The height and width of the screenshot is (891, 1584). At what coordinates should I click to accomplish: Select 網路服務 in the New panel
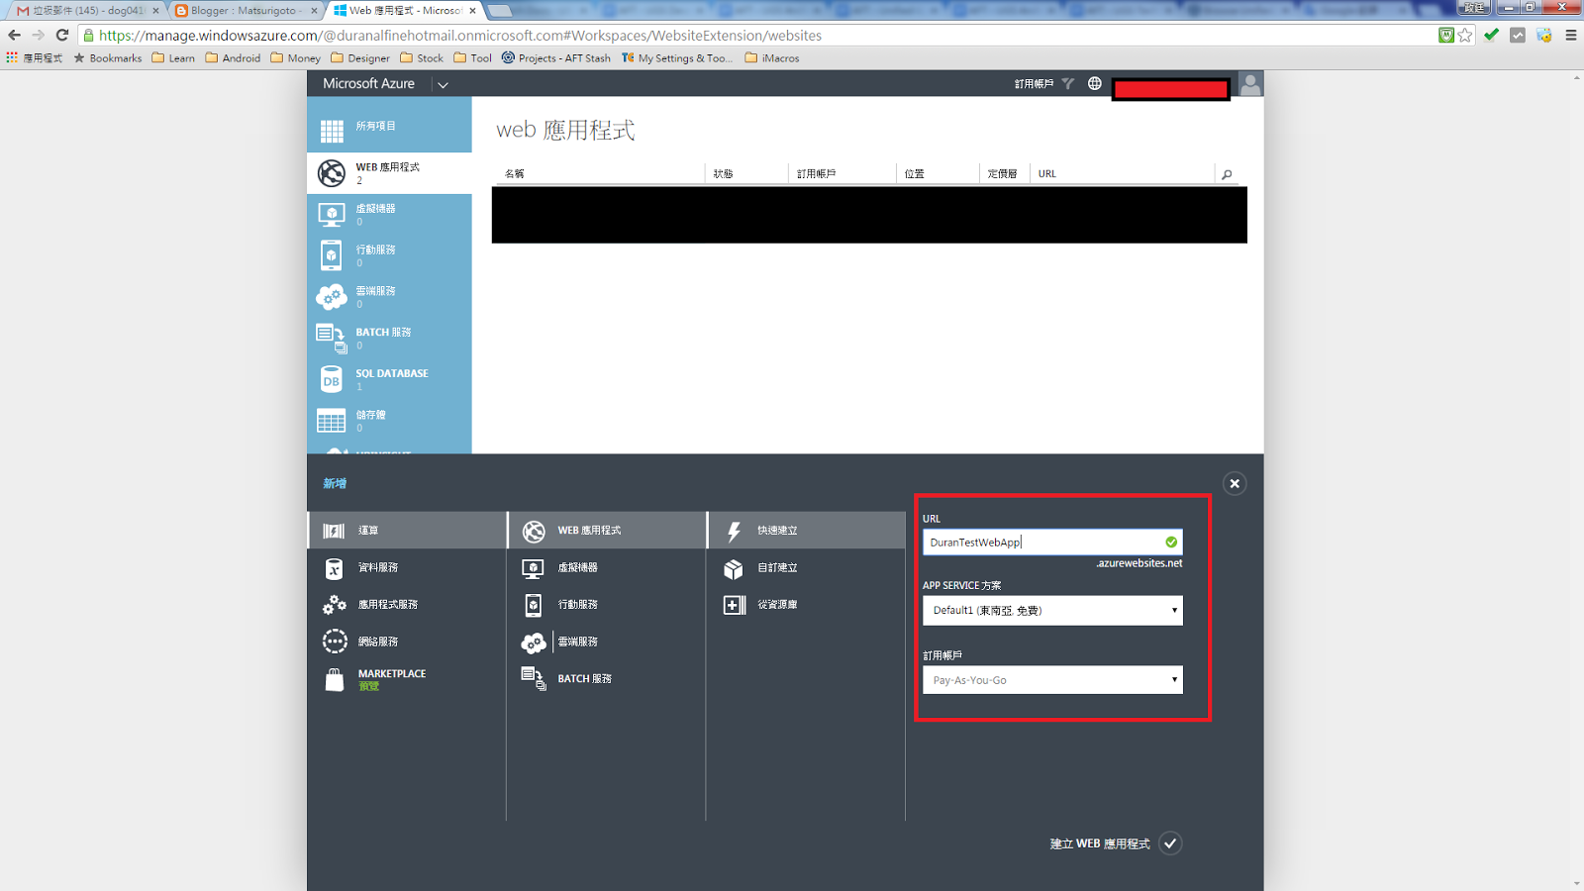pyautogui.click(x=407, y=642)
